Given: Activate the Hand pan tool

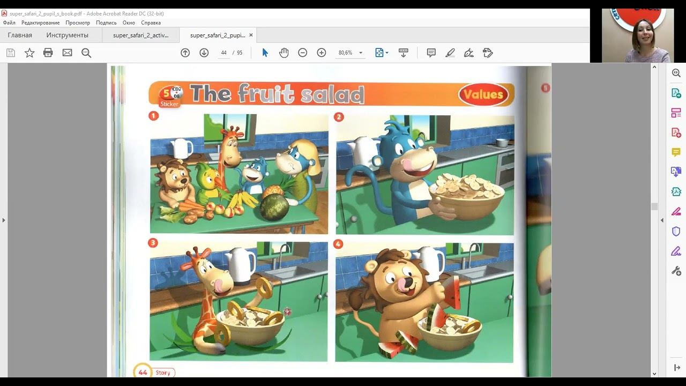Looking at the screenshot, I should tap(284, 53).
